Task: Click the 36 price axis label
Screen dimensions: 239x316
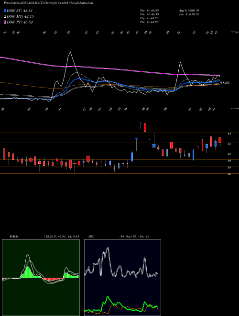Action: coord(229,175)
